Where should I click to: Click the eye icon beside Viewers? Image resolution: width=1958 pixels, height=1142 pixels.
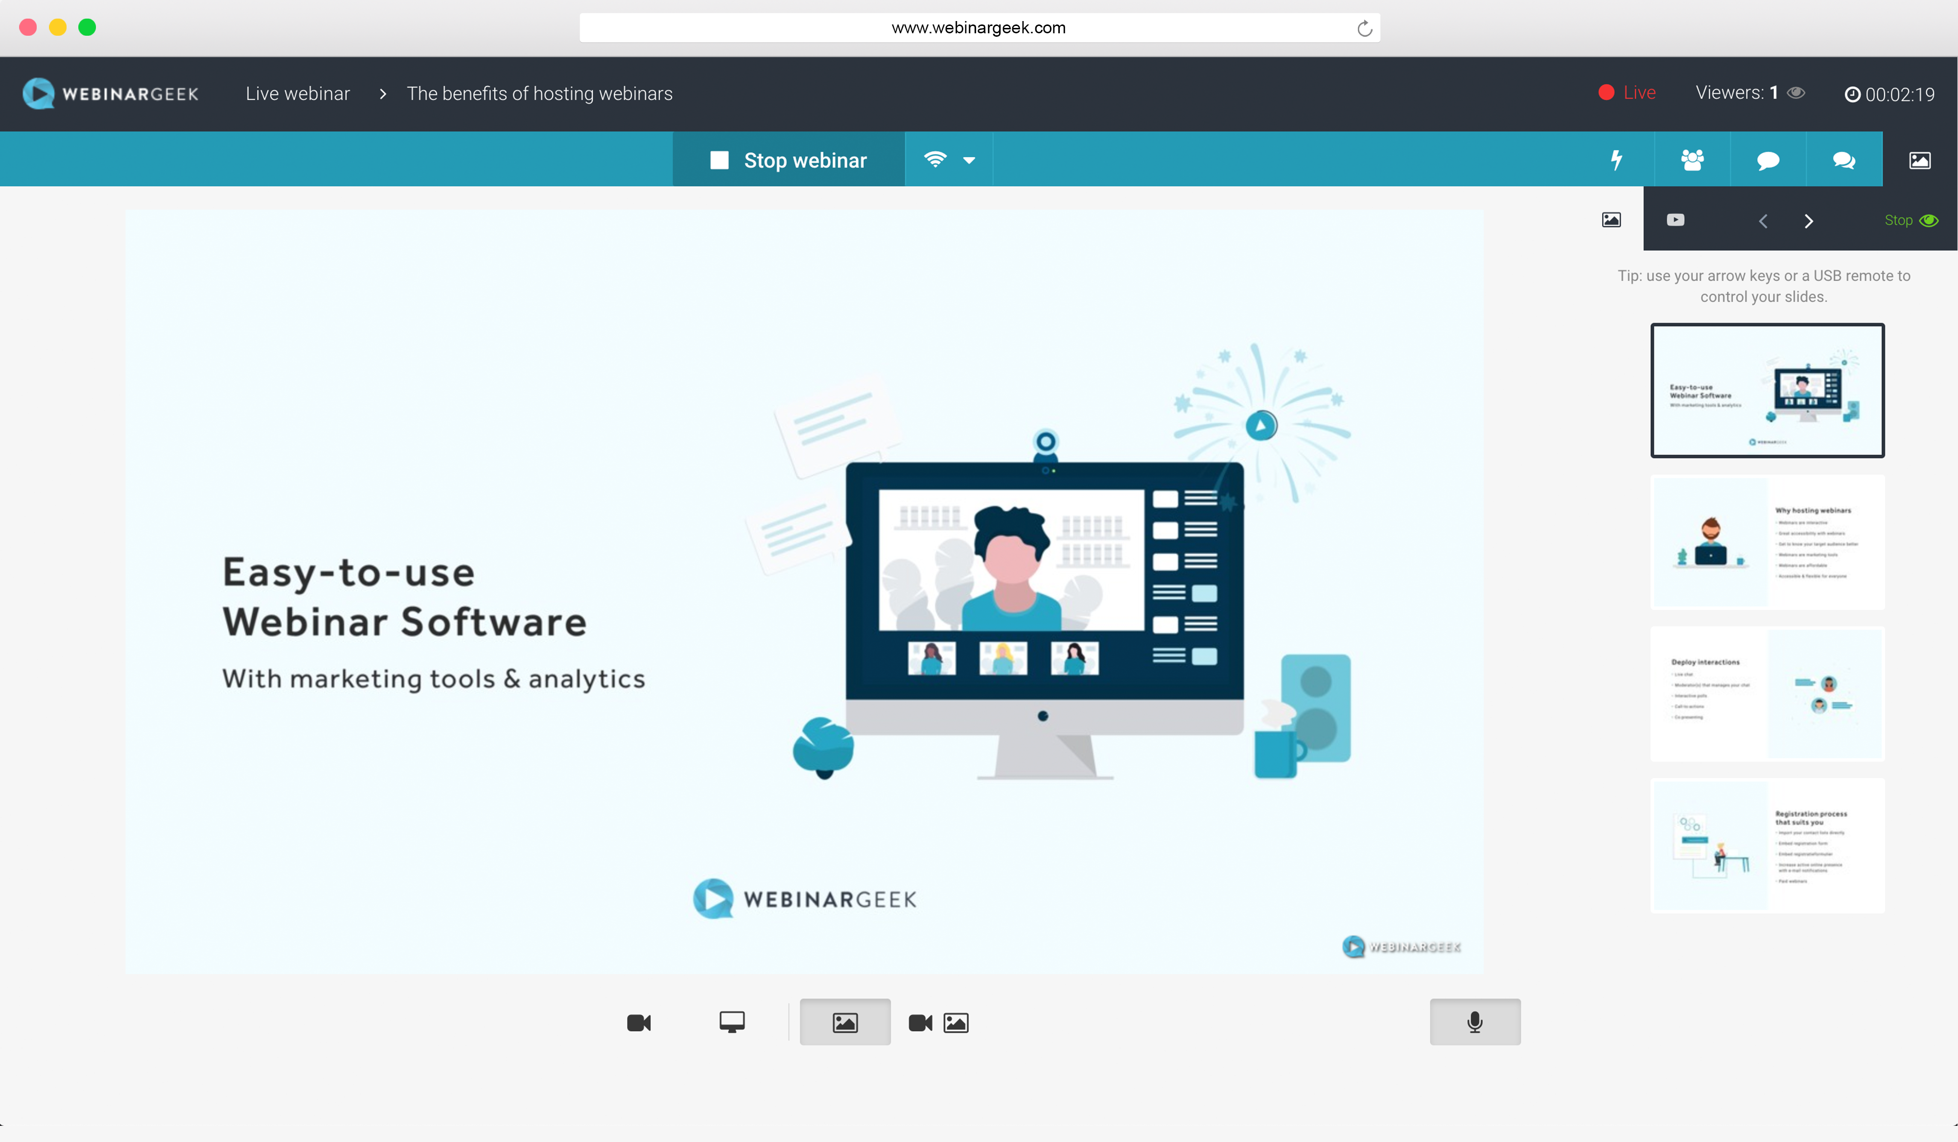(x=1795, y=93)
